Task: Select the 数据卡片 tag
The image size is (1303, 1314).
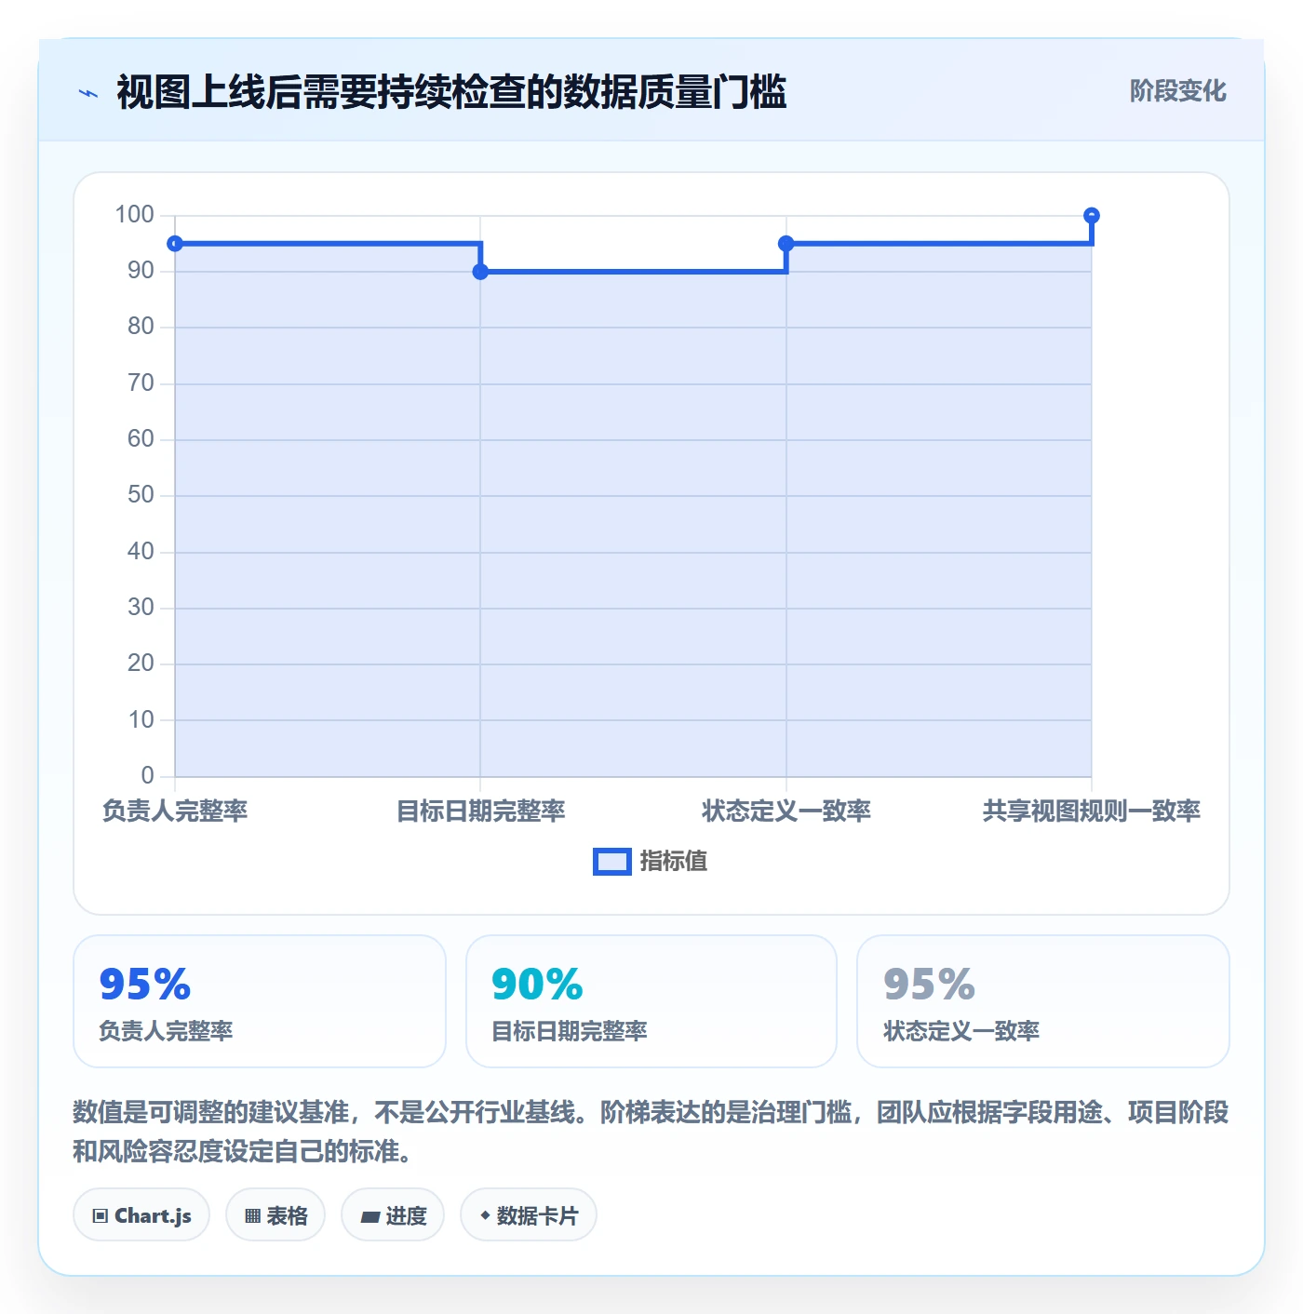Action: [x=529, y=1214]
